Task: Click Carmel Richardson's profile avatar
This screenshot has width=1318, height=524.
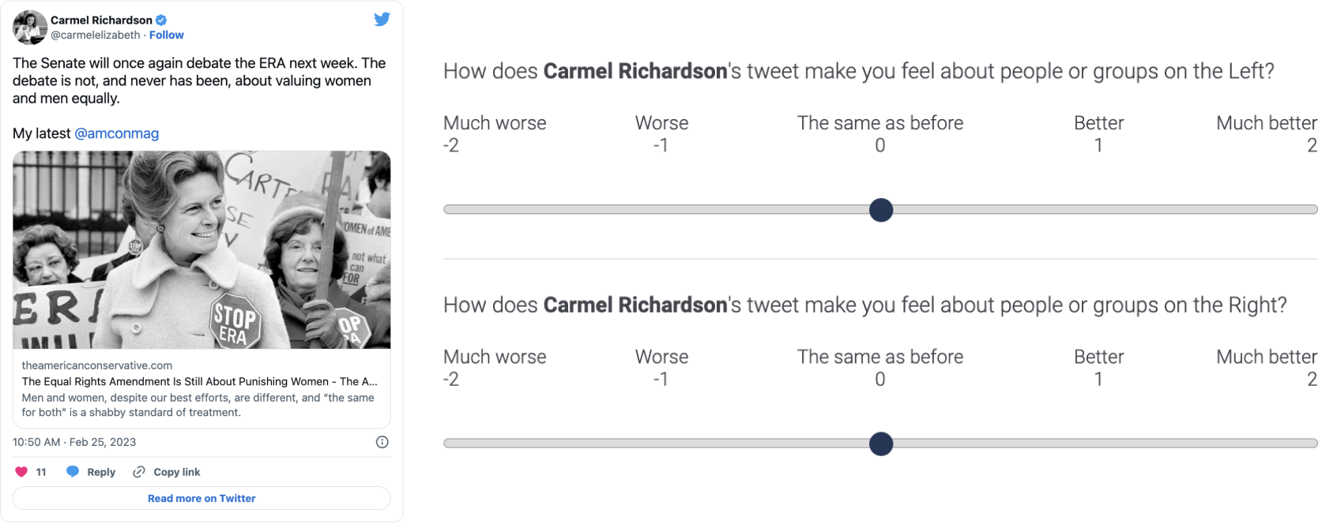Action: [x=30, y=28]
